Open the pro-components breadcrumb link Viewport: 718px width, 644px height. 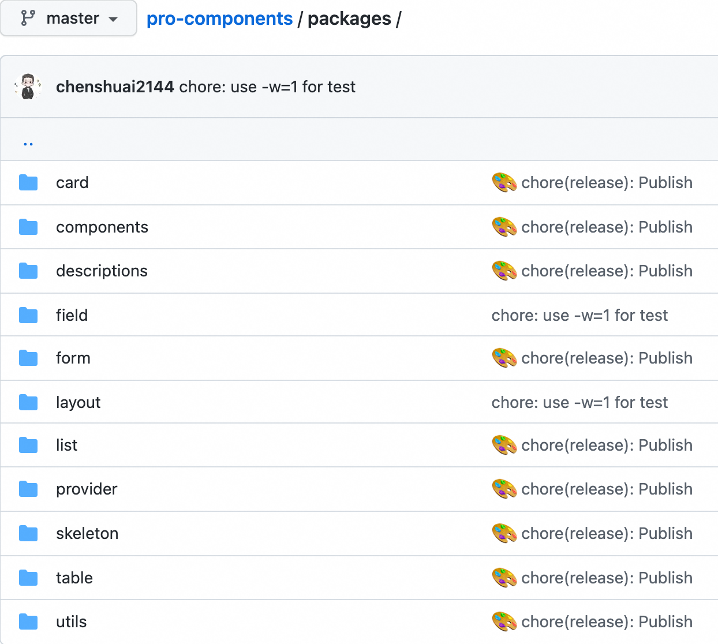(x=219, y=18)
